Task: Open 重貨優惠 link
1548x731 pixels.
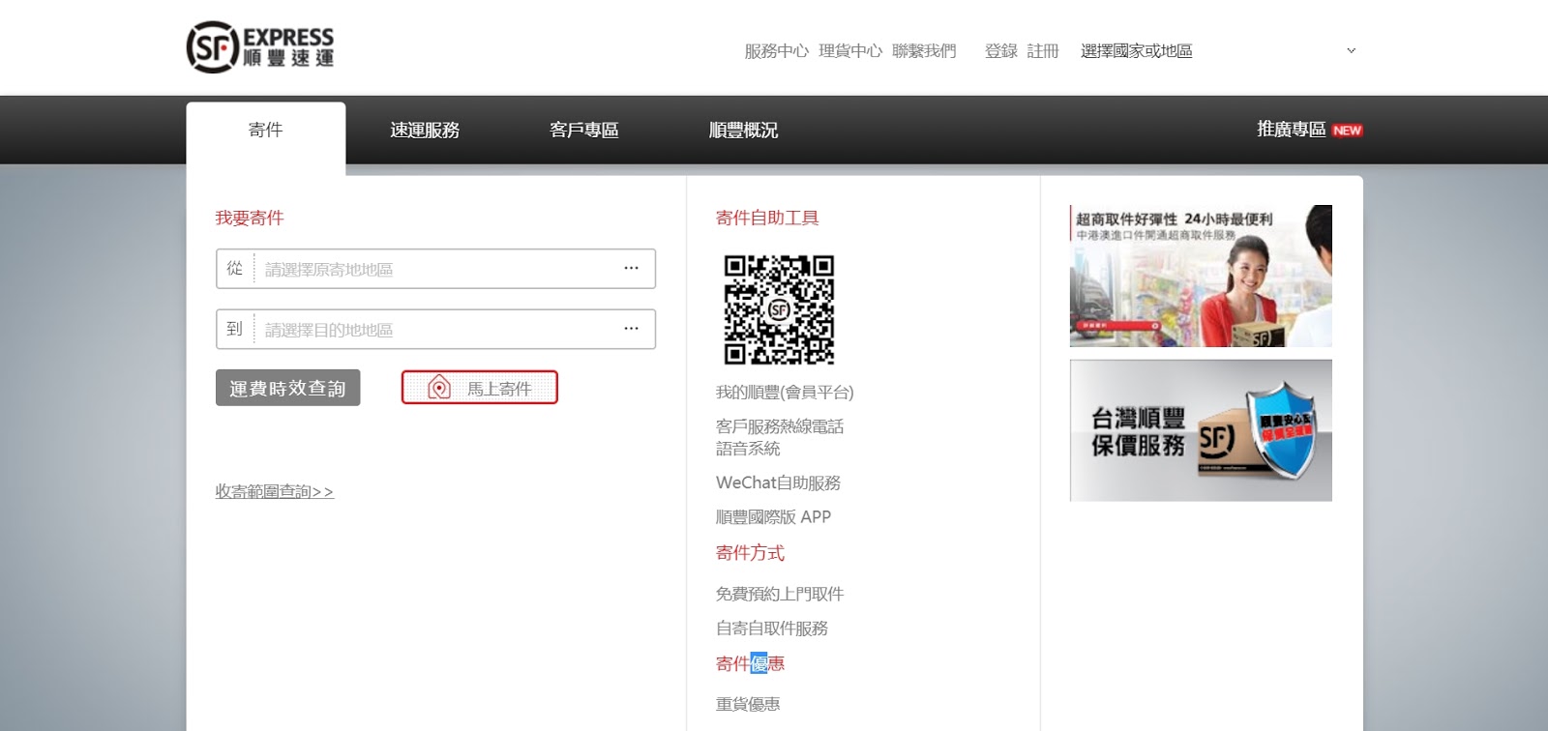Action: (x=748, y=704)
